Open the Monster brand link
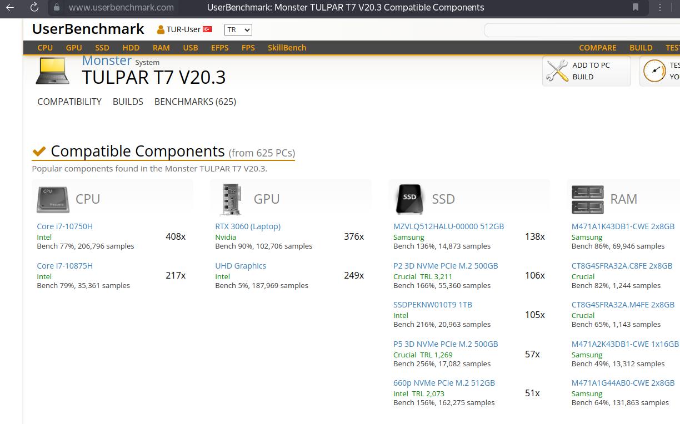Screen dimensions: 680x424 click(107, 60)
